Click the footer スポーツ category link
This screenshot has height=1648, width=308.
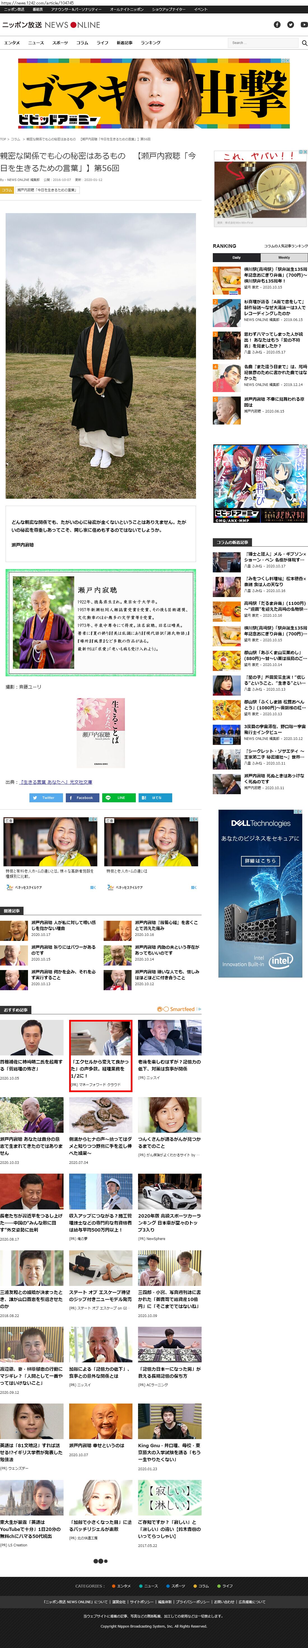point(176,1586)
